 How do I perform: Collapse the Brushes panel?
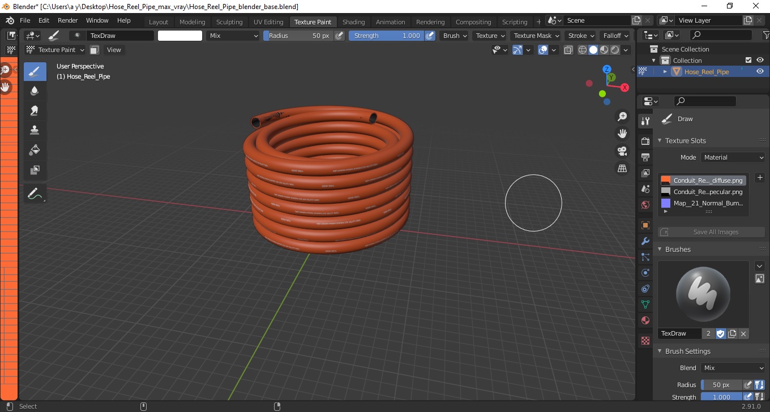[x=660, y=249]
